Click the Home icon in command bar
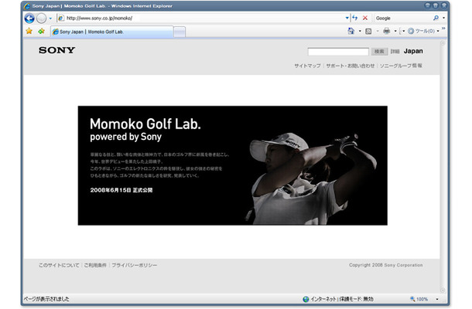Image resolution: width=472 pixels, height=309 pixels. pos(351,31)
